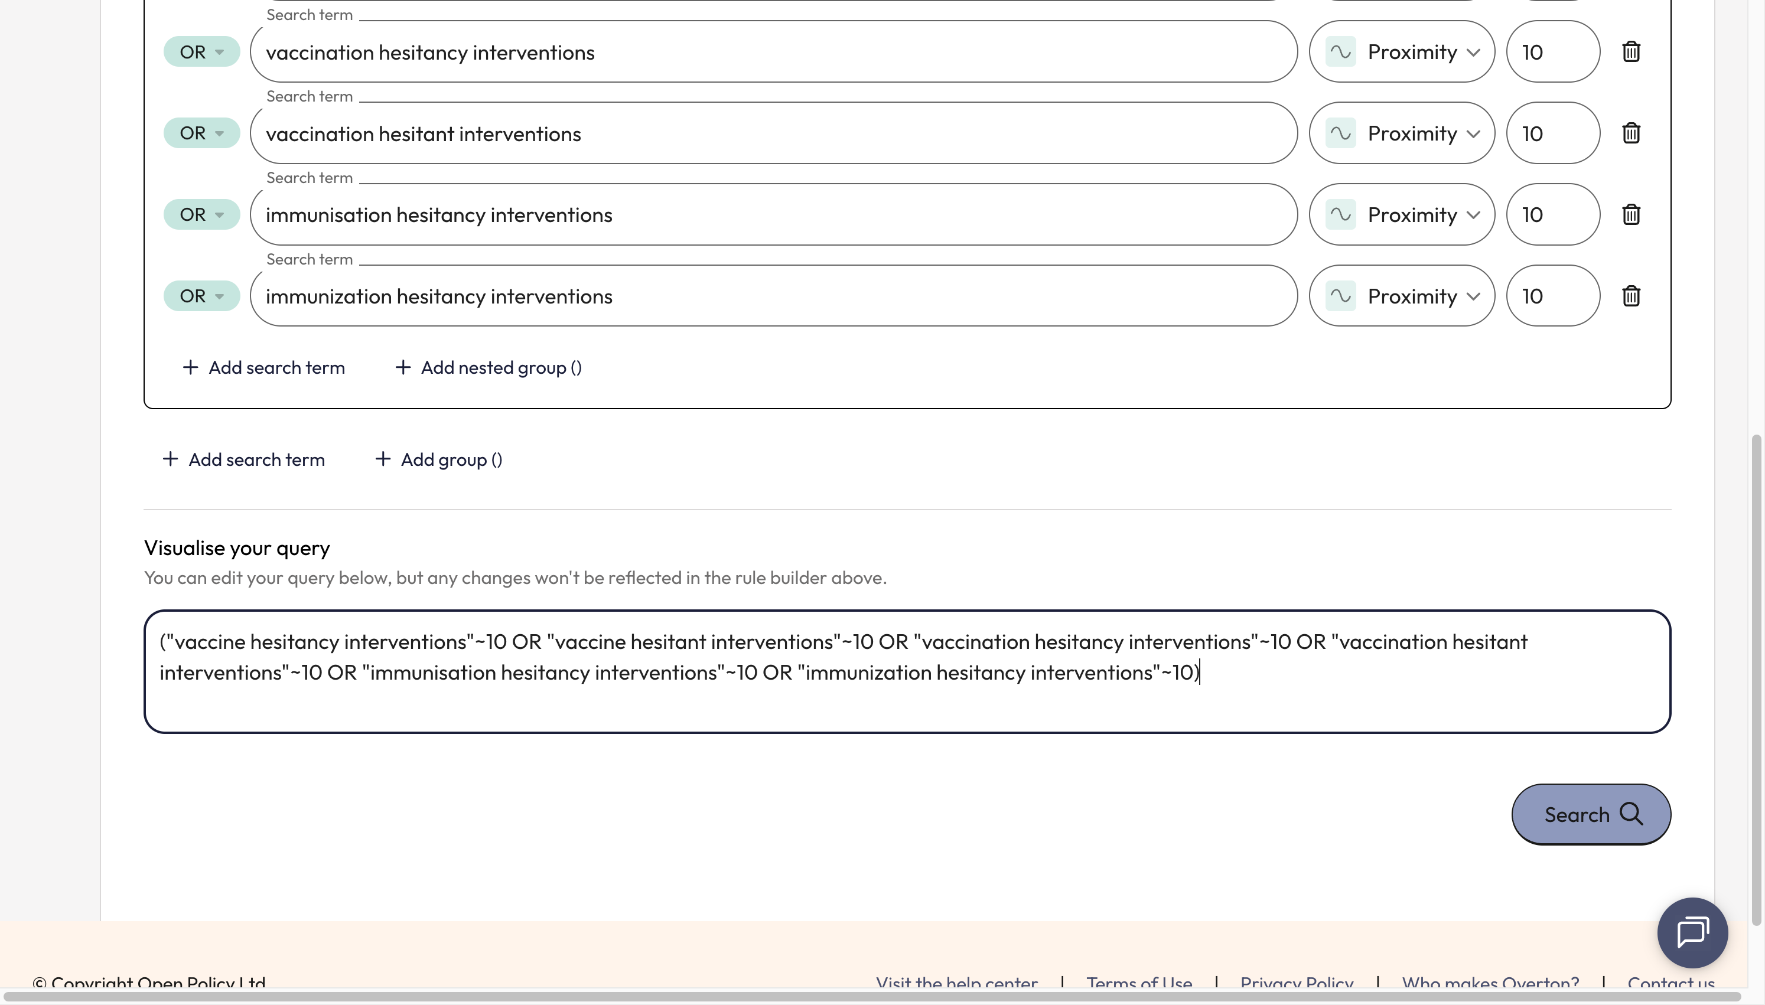Expand Proximity dropdown for immunisation hesitancy interventions
Viewport: 1765px width, 1005px height.
coord(1402,215)
